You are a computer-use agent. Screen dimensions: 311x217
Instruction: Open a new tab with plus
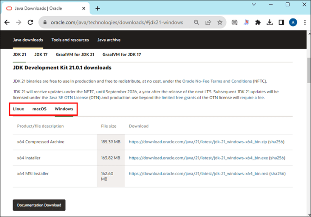[98, 8]
